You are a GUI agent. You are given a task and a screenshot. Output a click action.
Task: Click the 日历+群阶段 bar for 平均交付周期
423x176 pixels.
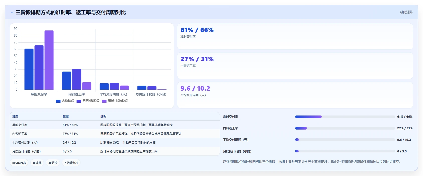(x=114, y=86)
